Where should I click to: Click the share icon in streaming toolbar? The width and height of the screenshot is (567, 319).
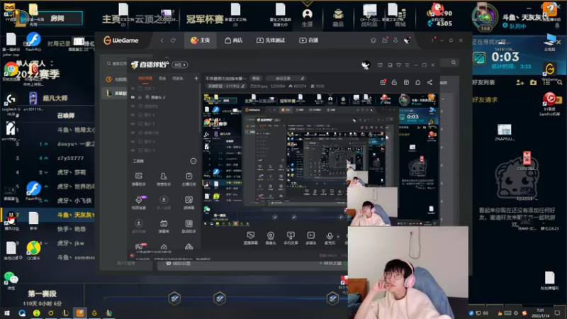click(430, 82)
